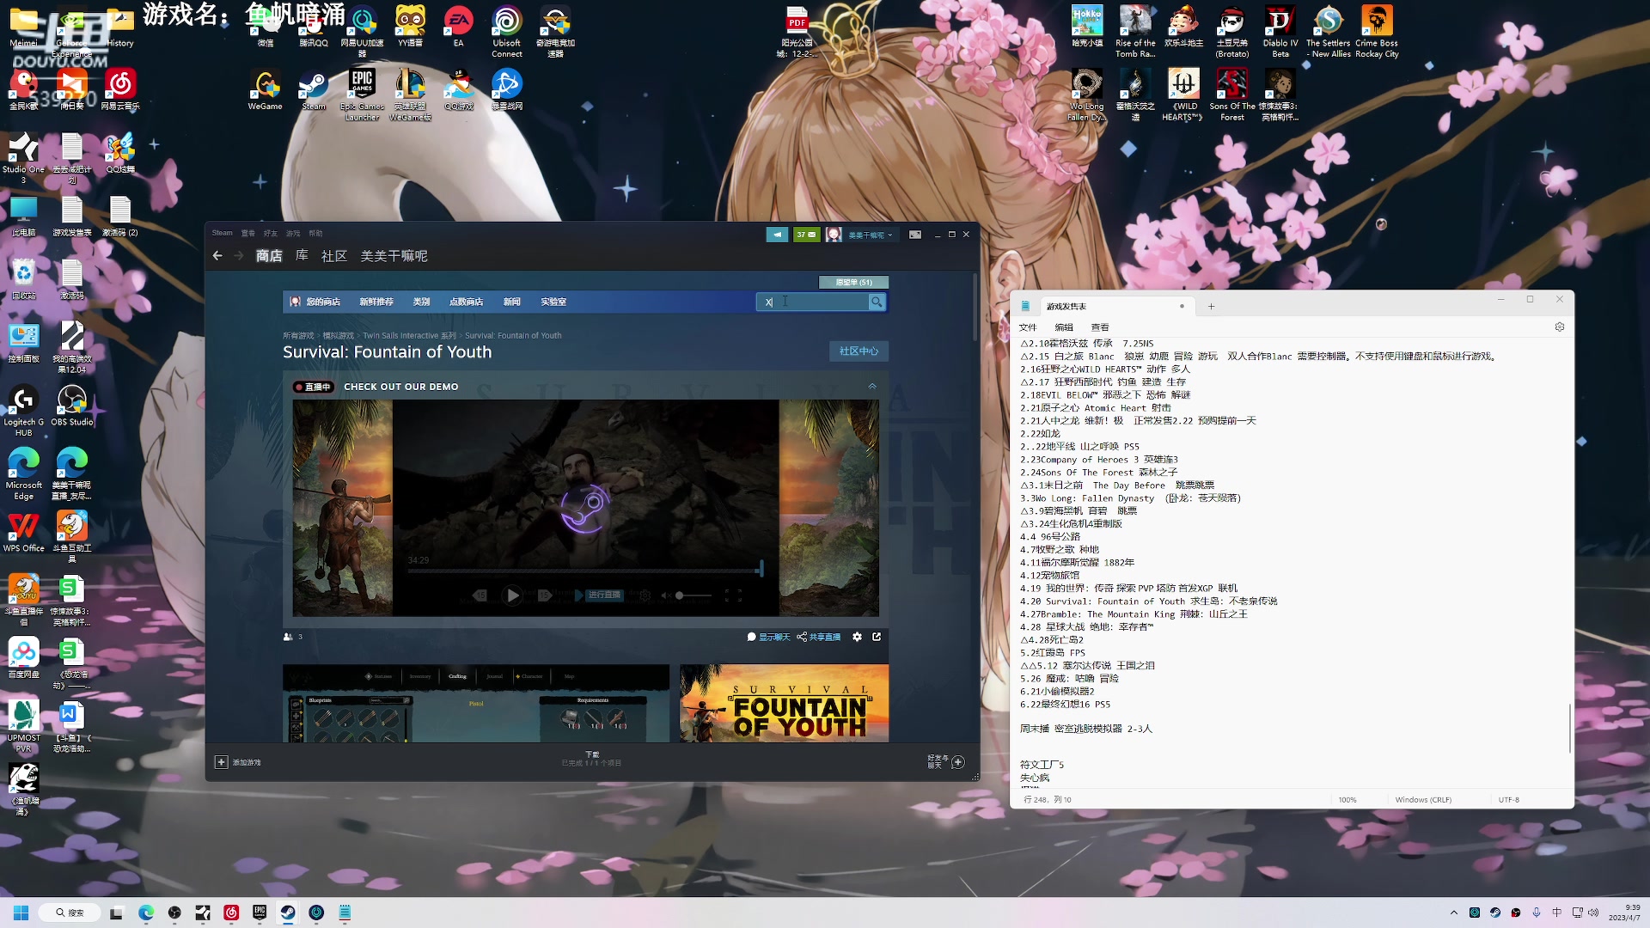Click Twin Sails Interactive breadcrumb link
Image resolution: width=1650 pixels, height=928 pixels.
coord(409,336)
